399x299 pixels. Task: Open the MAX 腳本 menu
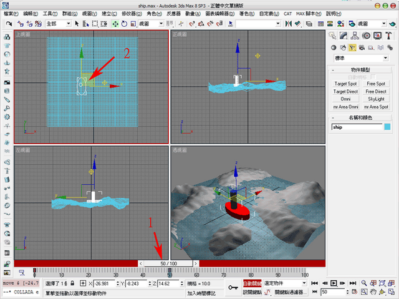click(309, 14)
